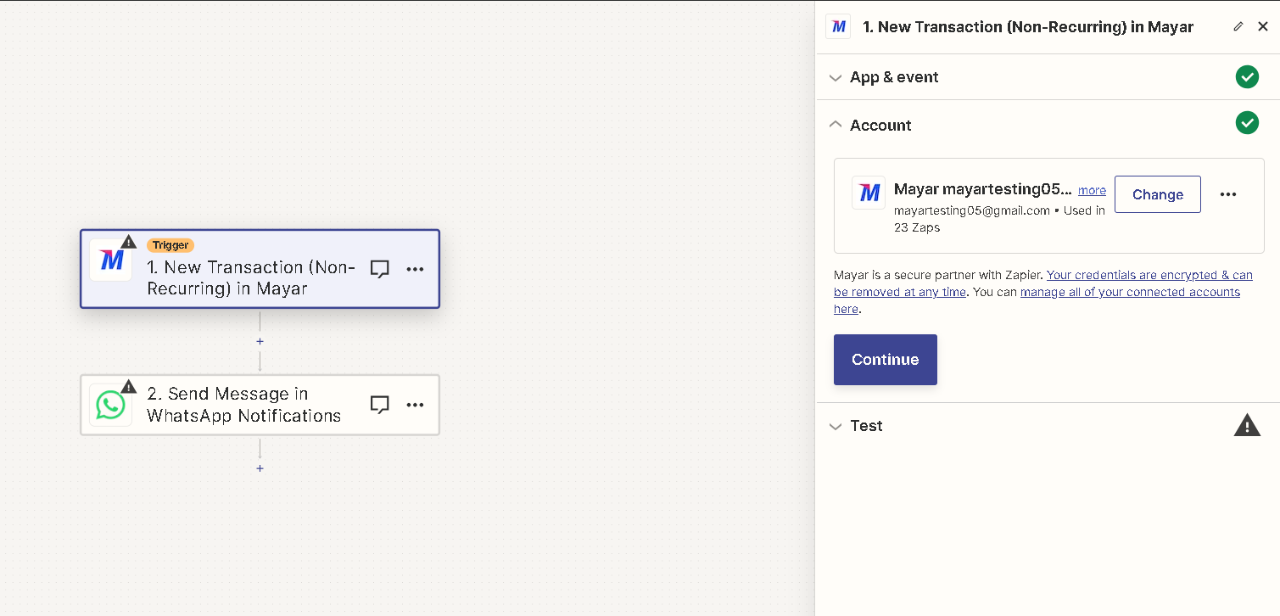The image size is (1280, 616).
Task: Rename step using pencil icon
Action: point(1238,27)
